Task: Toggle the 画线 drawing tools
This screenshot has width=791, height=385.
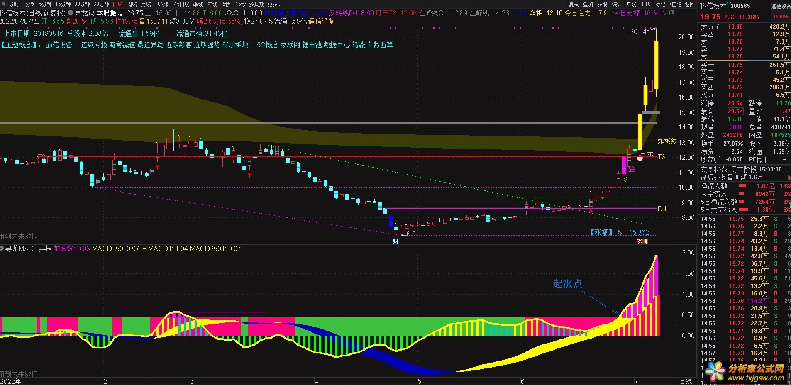Action: pos(632,4)
